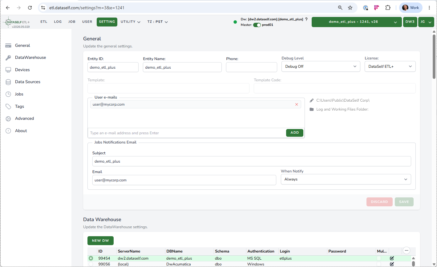The image size is (437, 267).
Task: Click the browser address bar URL
Action: click(87, 8)
